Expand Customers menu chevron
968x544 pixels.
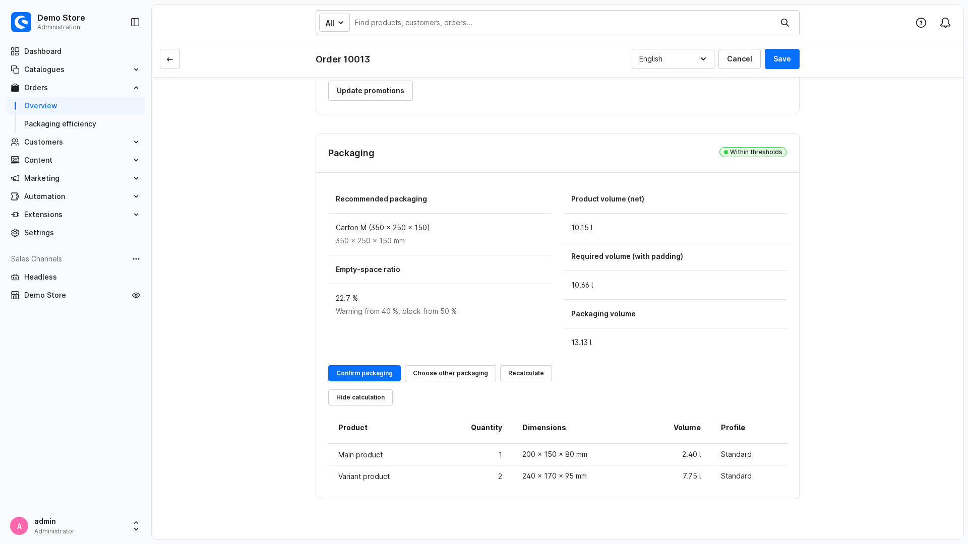coord(136,142)
